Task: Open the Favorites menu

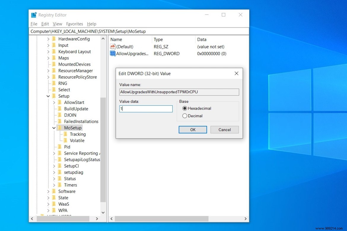Action: [74, 24]
